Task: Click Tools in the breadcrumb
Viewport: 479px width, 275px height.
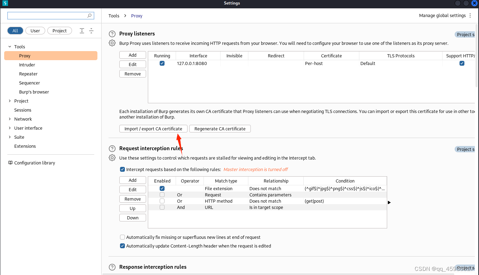Action: tap(114, 16)
